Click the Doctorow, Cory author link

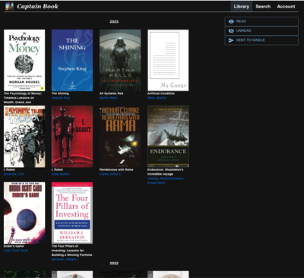(x=14, y=174)
